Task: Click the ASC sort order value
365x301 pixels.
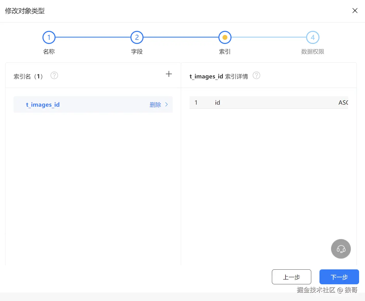Action: (343, 103)
